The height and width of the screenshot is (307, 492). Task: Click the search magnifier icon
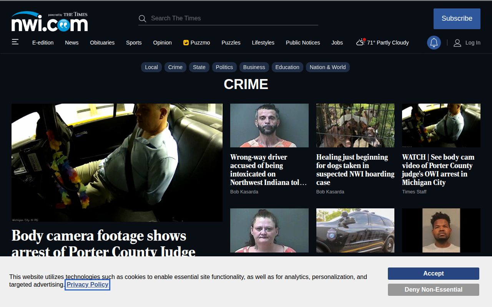(x=143, y=18)
